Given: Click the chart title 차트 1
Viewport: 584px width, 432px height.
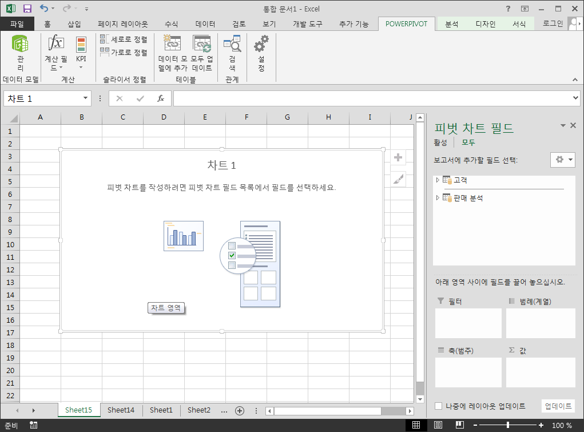Looking at the screenshot, I should pyautogui.click(x=221, y=165).
